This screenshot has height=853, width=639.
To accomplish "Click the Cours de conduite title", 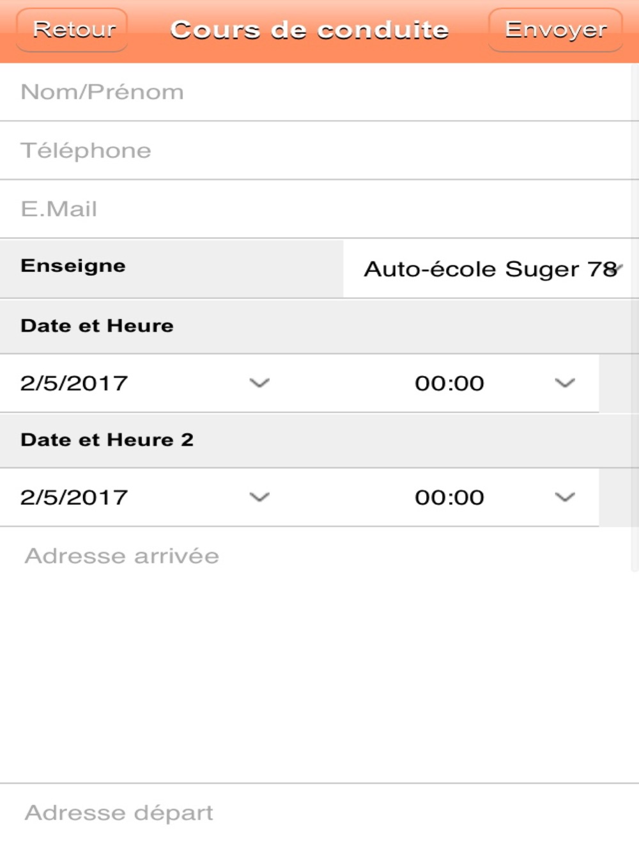I will (309, 30).
